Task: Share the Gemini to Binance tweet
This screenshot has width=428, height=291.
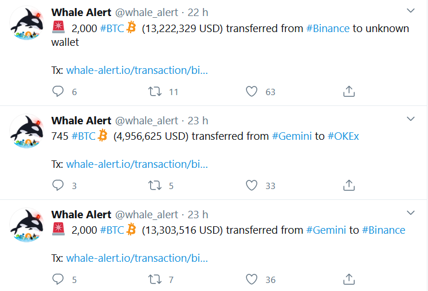Action: point(349,279)
